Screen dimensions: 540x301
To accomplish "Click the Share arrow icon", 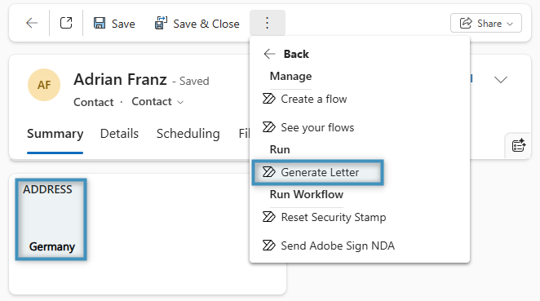I will tap(466, 23).
